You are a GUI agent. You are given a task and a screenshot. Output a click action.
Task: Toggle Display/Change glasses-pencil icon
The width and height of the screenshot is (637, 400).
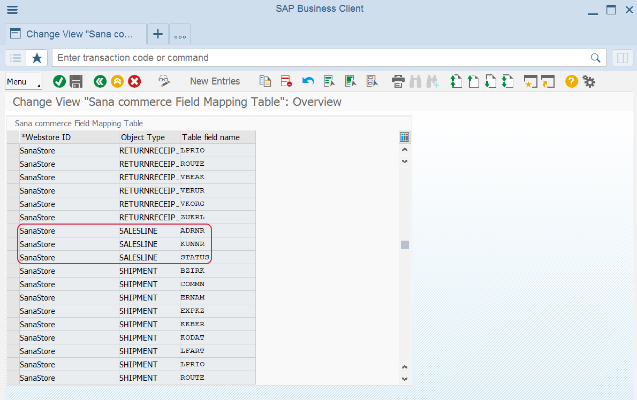tap(164, 81)
